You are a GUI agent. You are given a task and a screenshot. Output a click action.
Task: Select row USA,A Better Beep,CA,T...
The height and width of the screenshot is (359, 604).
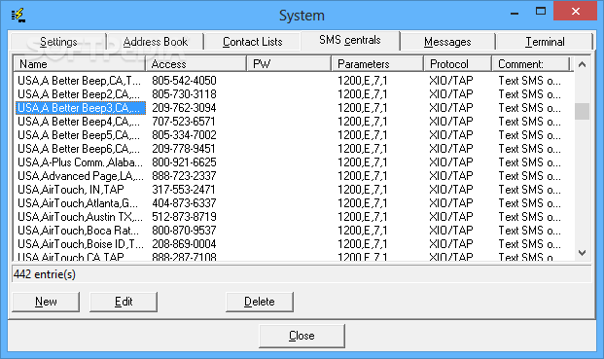coord(295,81)
